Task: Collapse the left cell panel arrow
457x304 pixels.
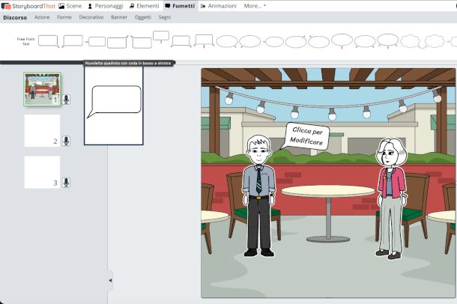Action: point(110,280)
